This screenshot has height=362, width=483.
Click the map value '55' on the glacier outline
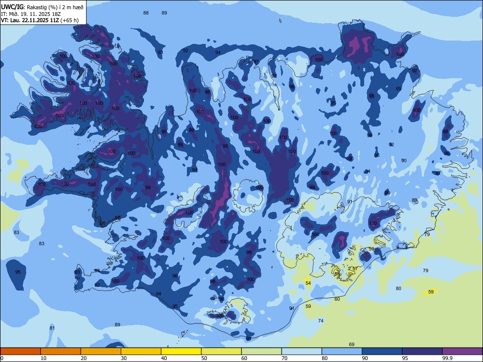(x=337, y=274)
